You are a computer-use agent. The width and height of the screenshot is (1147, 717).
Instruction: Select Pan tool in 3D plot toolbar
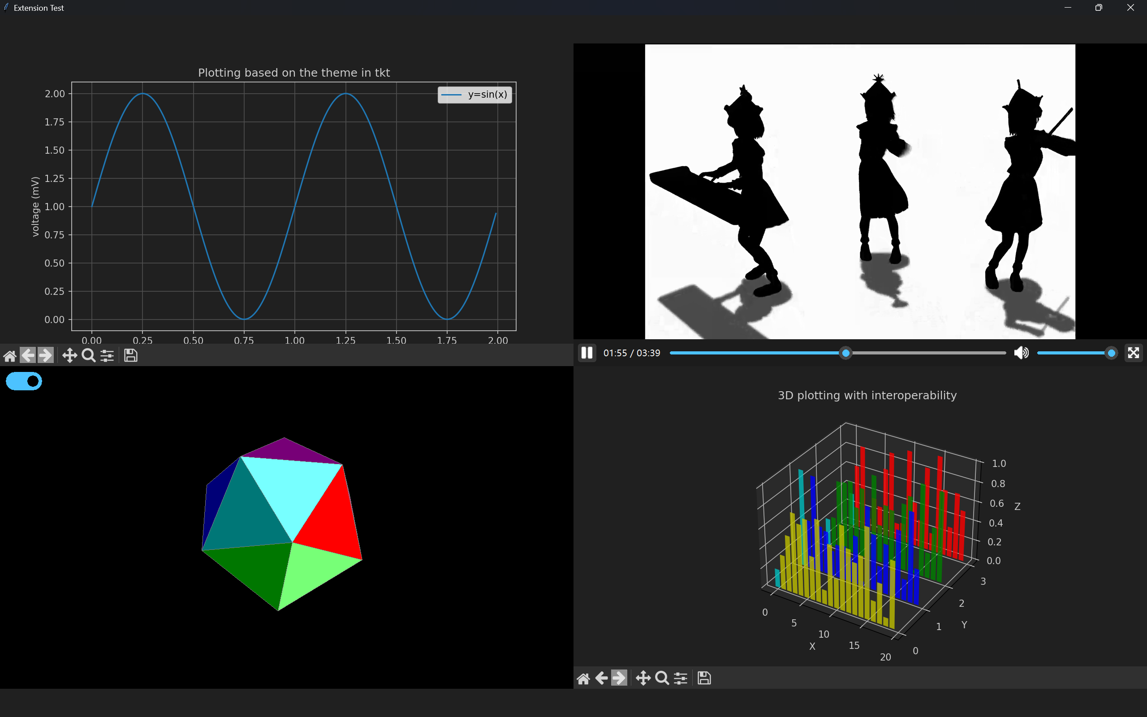coord(643,678)
